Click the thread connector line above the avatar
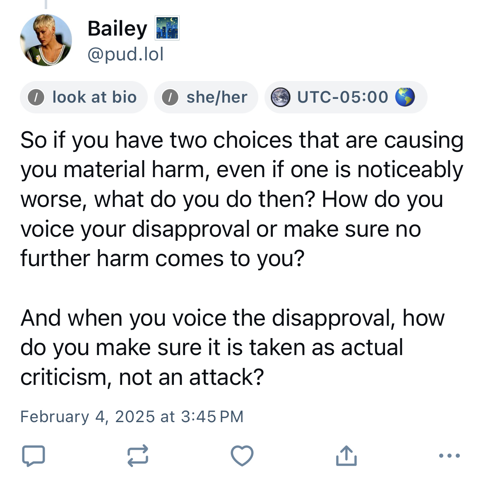 tap(46, 4)
